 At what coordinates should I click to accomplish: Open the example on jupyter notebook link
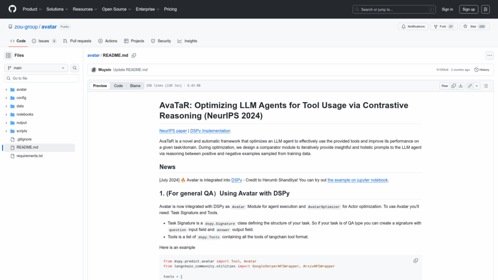pyautogui.click(x=357, y=180)
